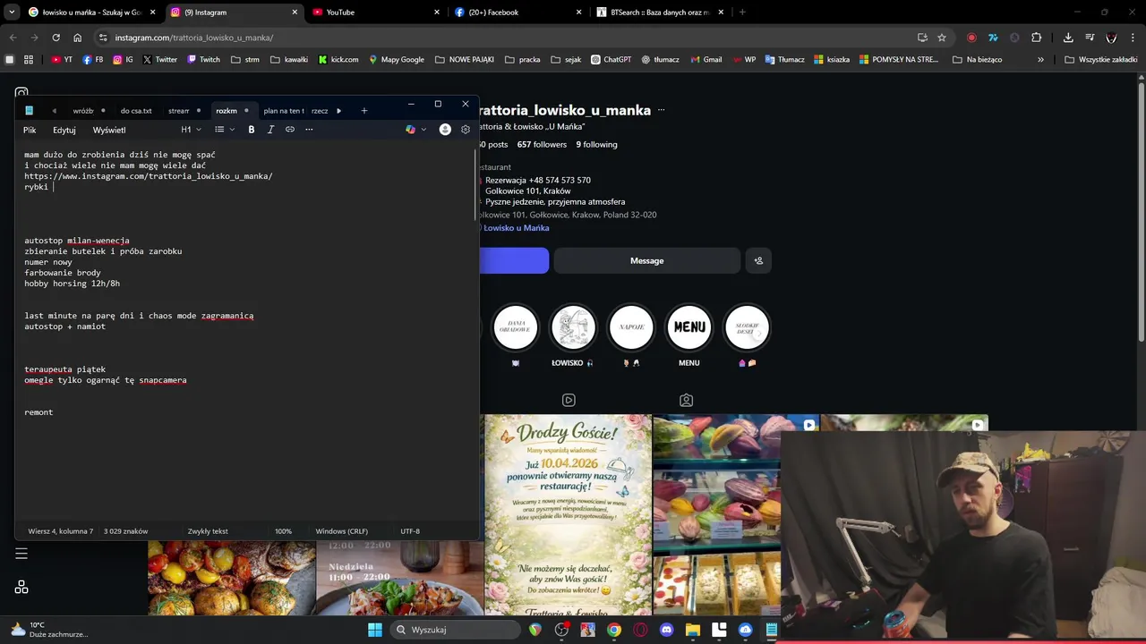Expand the hidden bookmarks chevron

(1040, 59)
